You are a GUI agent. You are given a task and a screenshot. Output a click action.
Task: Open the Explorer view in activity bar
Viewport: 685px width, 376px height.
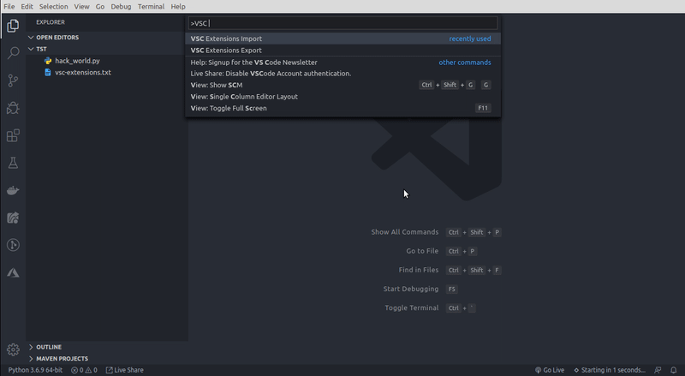13,26
